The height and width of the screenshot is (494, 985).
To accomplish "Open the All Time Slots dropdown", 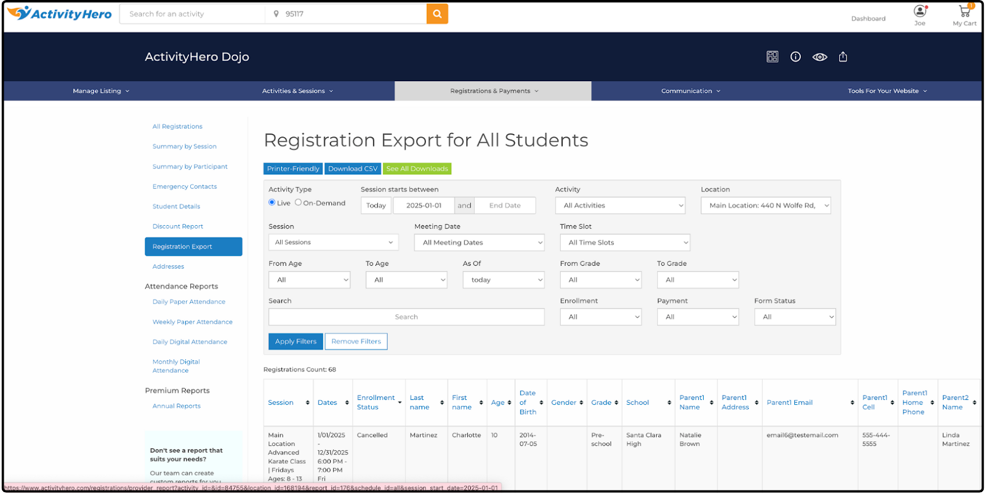I will point(625,242).
